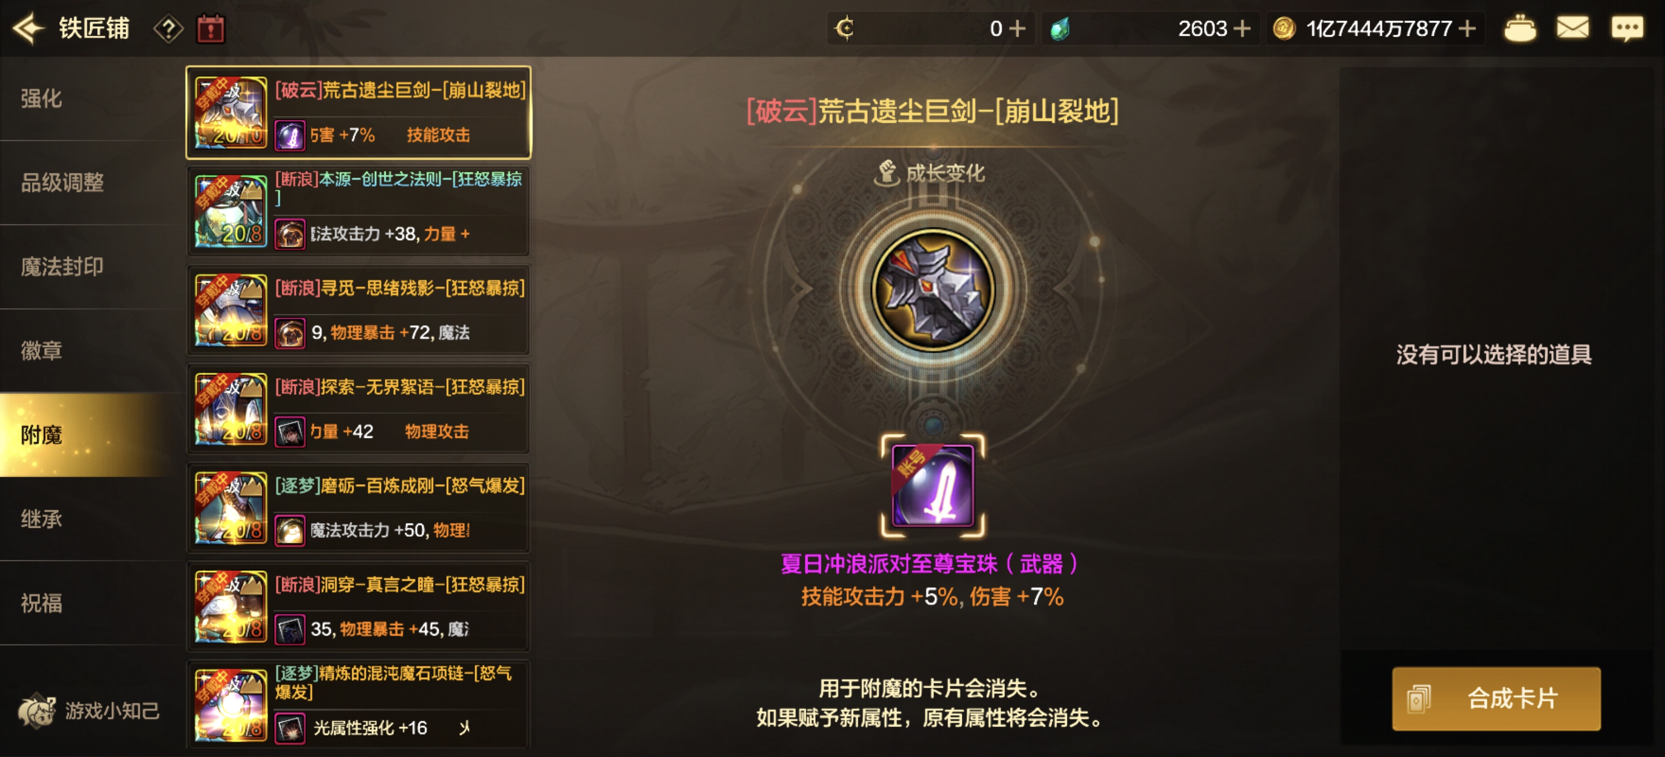Click the 合成卡片 button
The width and height of the screenshot is (1665, 757).
point(1496,699)
